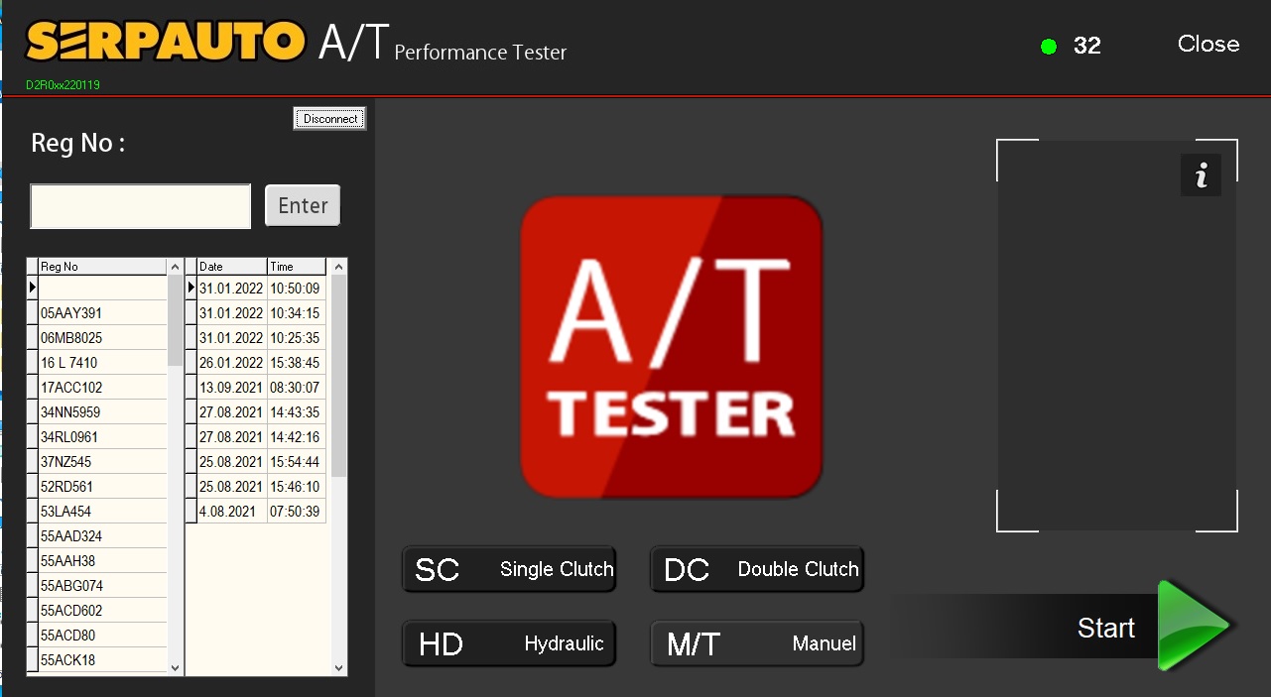The width and height of the screenshot is (1271, 697).
Task: Click the Time column header
Action: [297, 267]
